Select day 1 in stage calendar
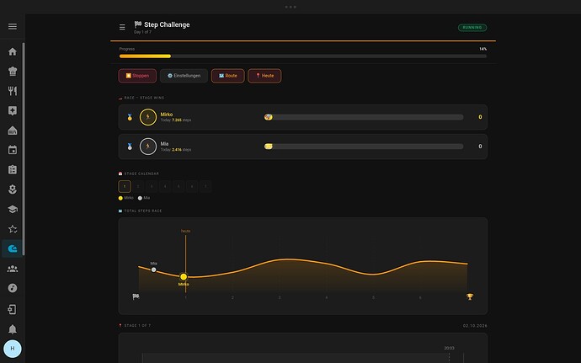This screenshot has width=581, height=363. pyautogui.click(x=125, y=186)
